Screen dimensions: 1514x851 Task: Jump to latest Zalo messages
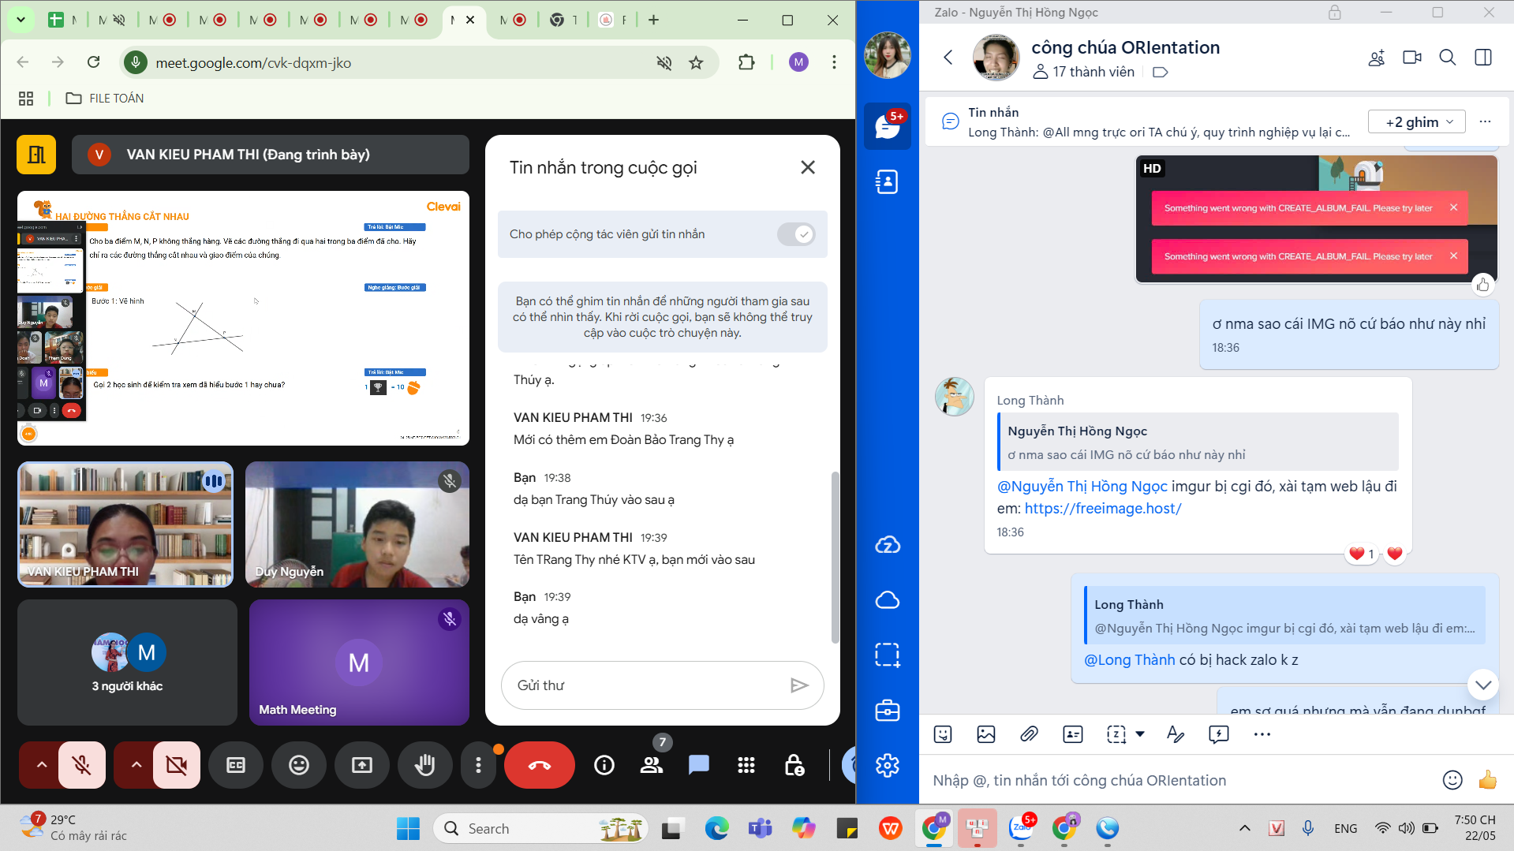pos(1483,685)
